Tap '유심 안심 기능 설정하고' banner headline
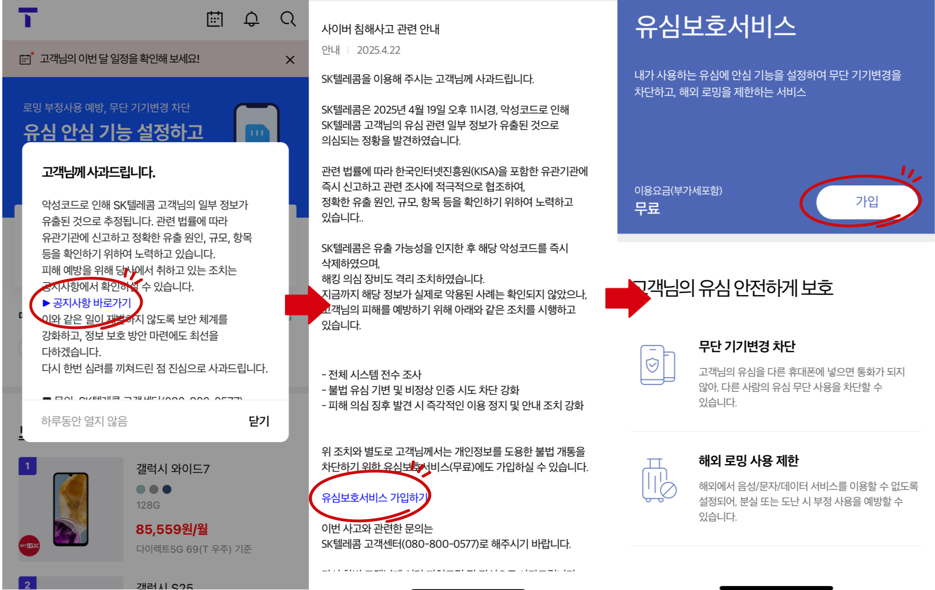 [113, 132]
